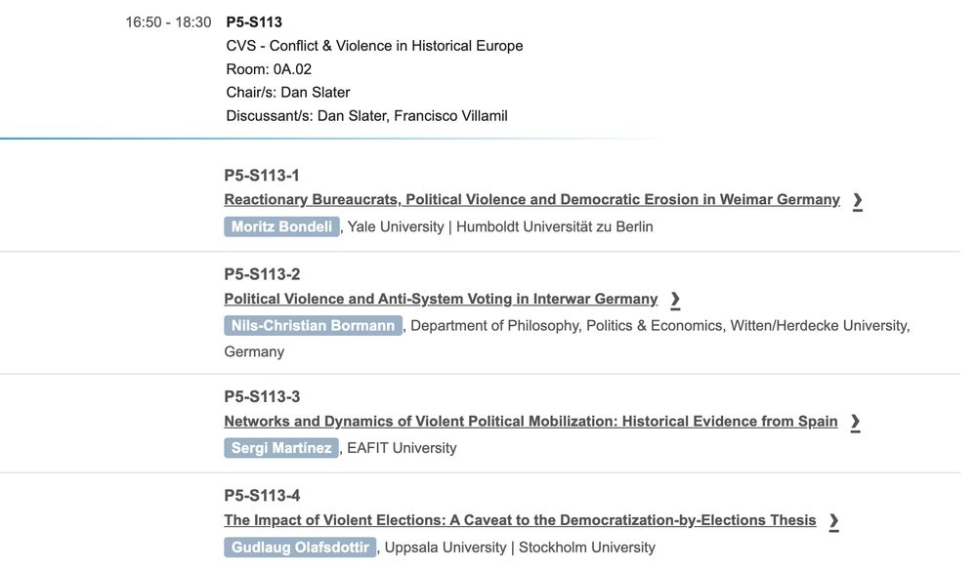Click paper number P5-S113-1 label
Viewport: 977px width, 570px height.
(x=262, y=176)
